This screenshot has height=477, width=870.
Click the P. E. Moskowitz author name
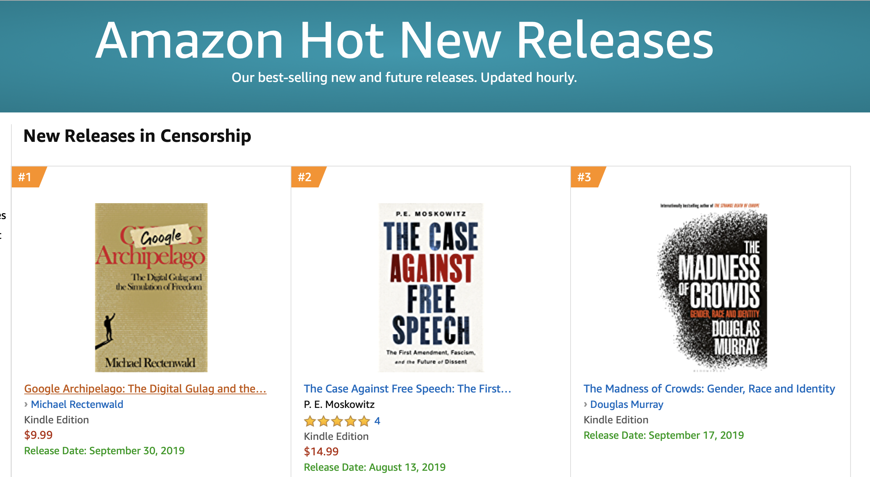pos(339,404)
